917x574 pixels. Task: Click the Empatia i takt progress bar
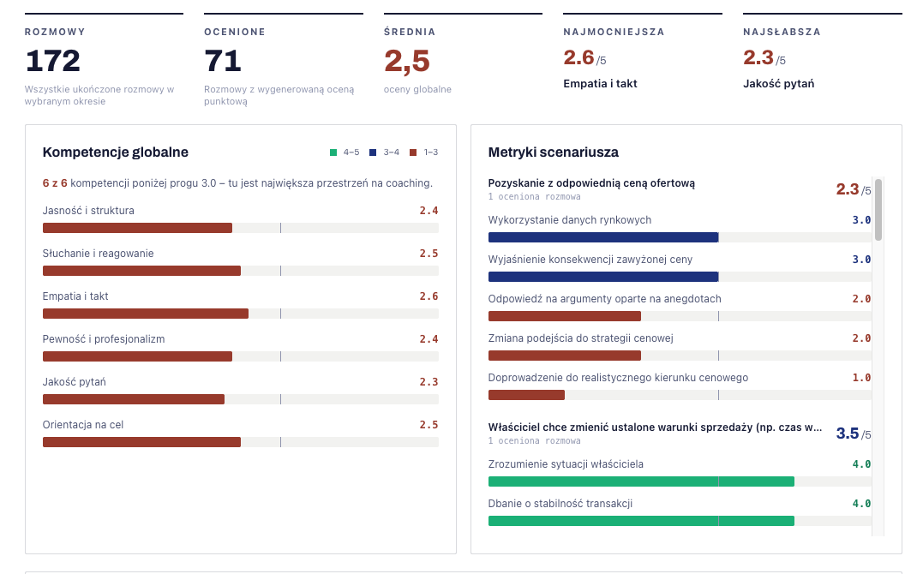(240, 314)
